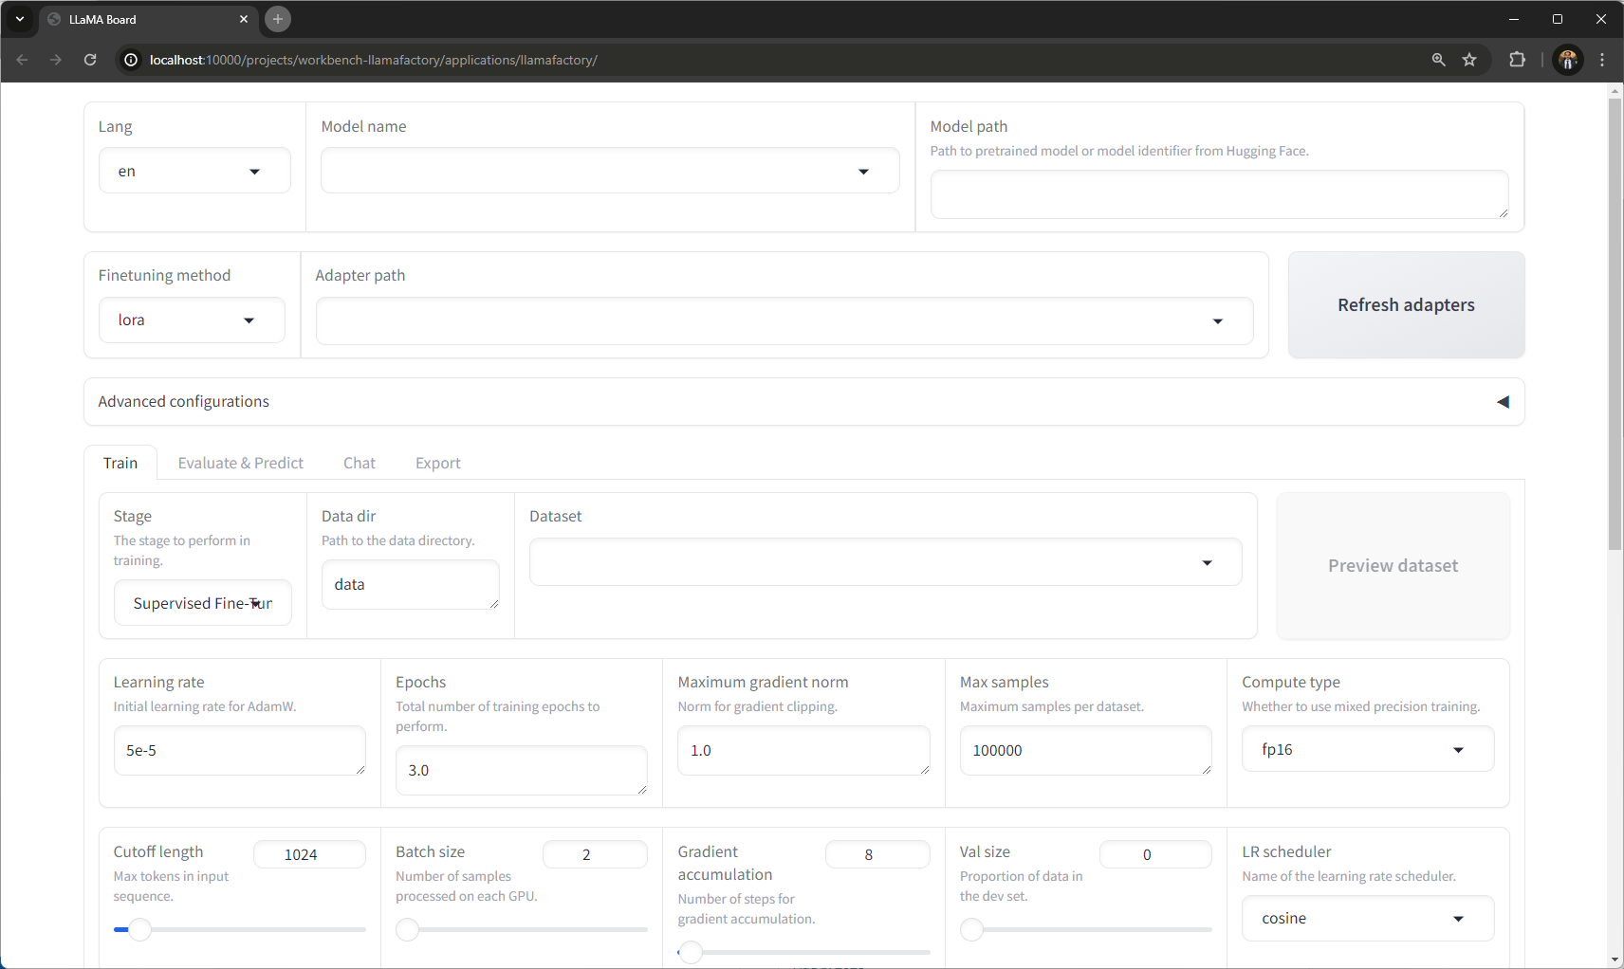Switch to the Chat tab
Image resolution: width=1624 pixels, height=969 pixels.
[360, 463]
